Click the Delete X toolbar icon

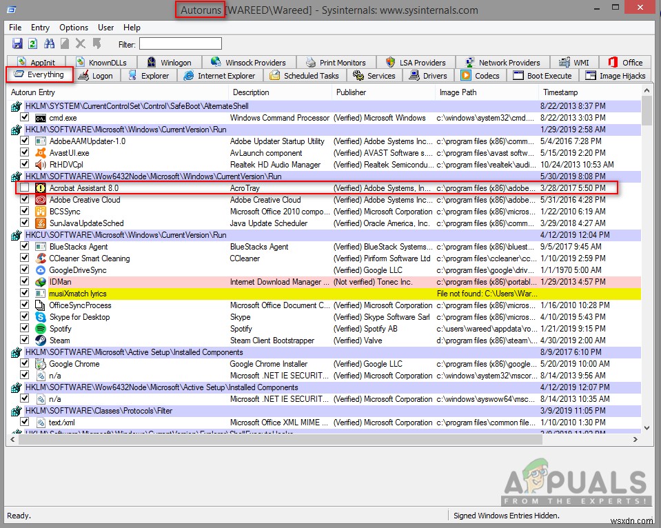[80, 43]
